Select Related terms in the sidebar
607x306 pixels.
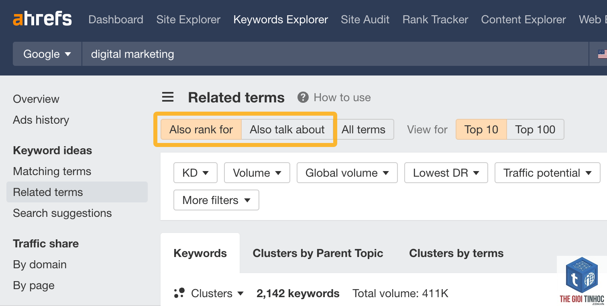pyautogui.click(x=77, y=192)
